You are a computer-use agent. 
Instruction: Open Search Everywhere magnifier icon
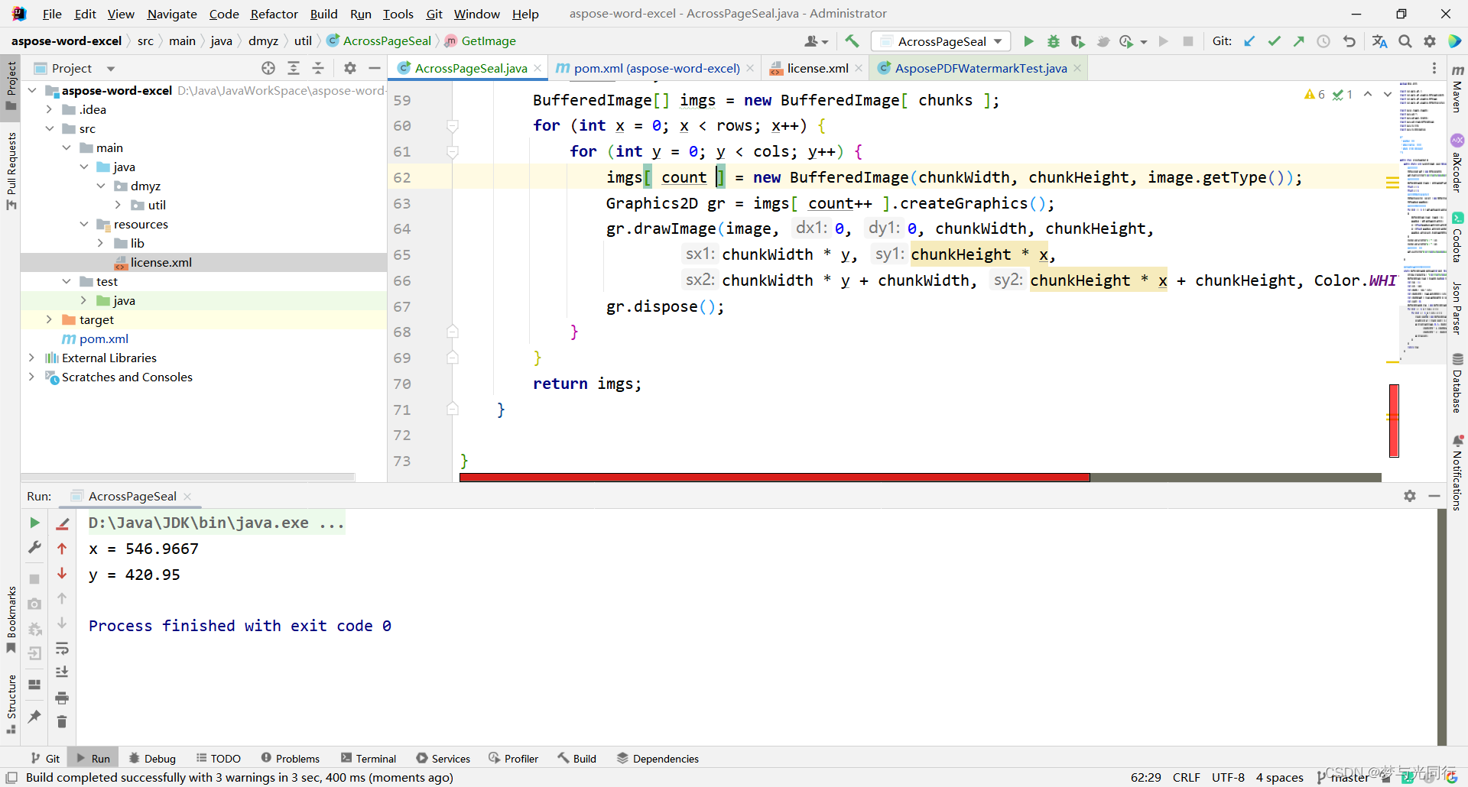pyautogui.click(x=1405, y=41)
